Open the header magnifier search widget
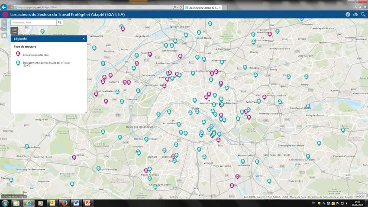368x207 pixels. 363,14
